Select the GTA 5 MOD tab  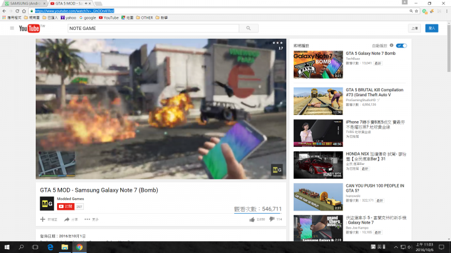click(x=69, y=4)
